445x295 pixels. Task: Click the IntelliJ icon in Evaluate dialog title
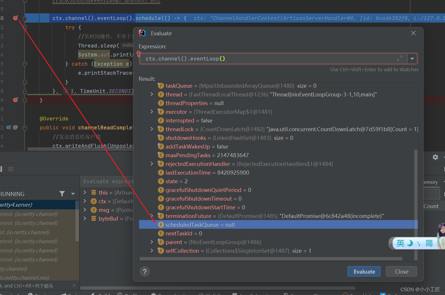[x=142, y=33]
